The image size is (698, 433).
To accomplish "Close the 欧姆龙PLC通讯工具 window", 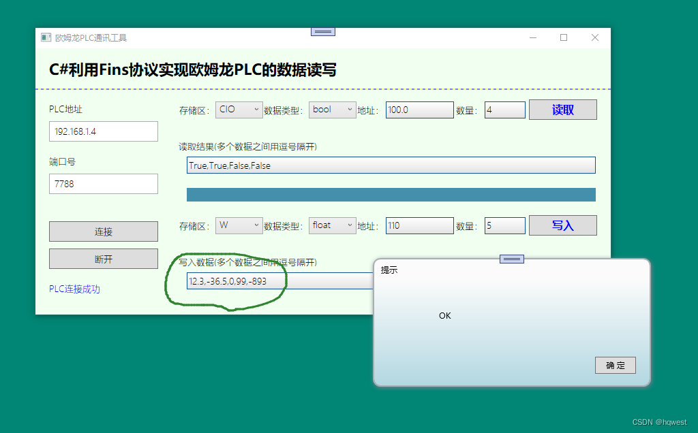I will coord(594,38).
